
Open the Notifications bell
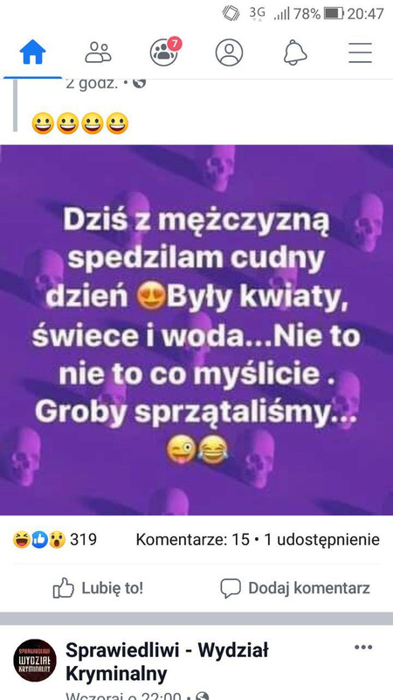click(x=295, y=52)
